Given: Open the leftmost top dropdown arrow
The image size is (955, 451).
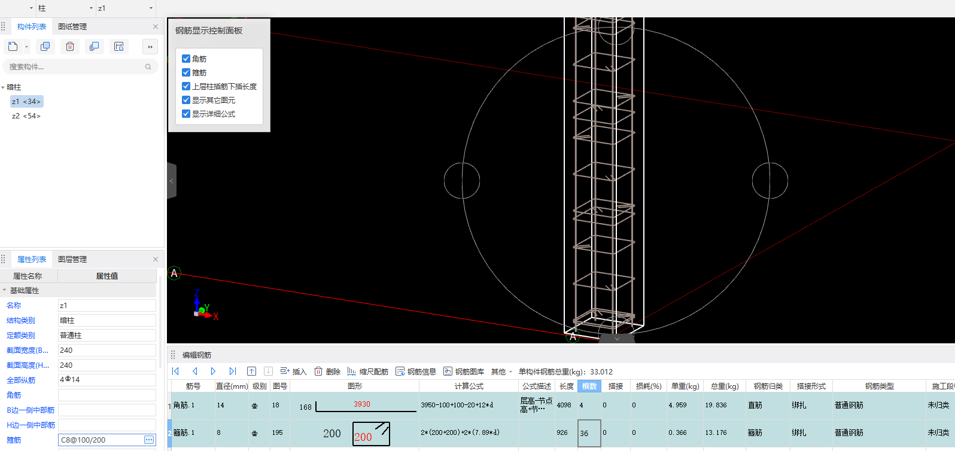Looking at the screenshot, I should tap(31, 8).
